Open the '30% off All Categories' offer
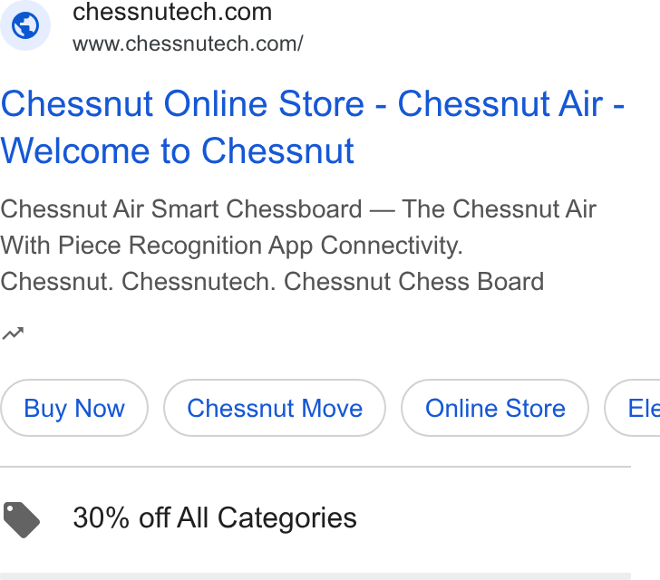Screen dimensions: 660x580 215,517
